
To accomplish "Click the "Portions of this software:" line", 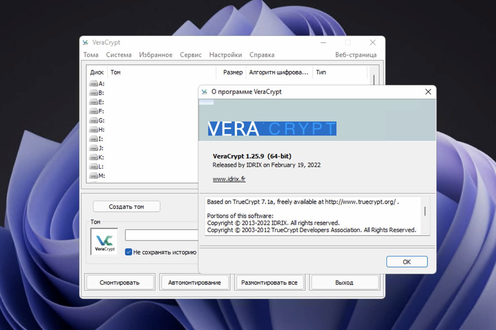I will [x=240, y=216].
